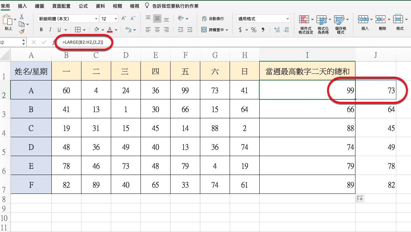Toggle Underline formatting
The image size is (411, 232).
click(x=59, y=30)
